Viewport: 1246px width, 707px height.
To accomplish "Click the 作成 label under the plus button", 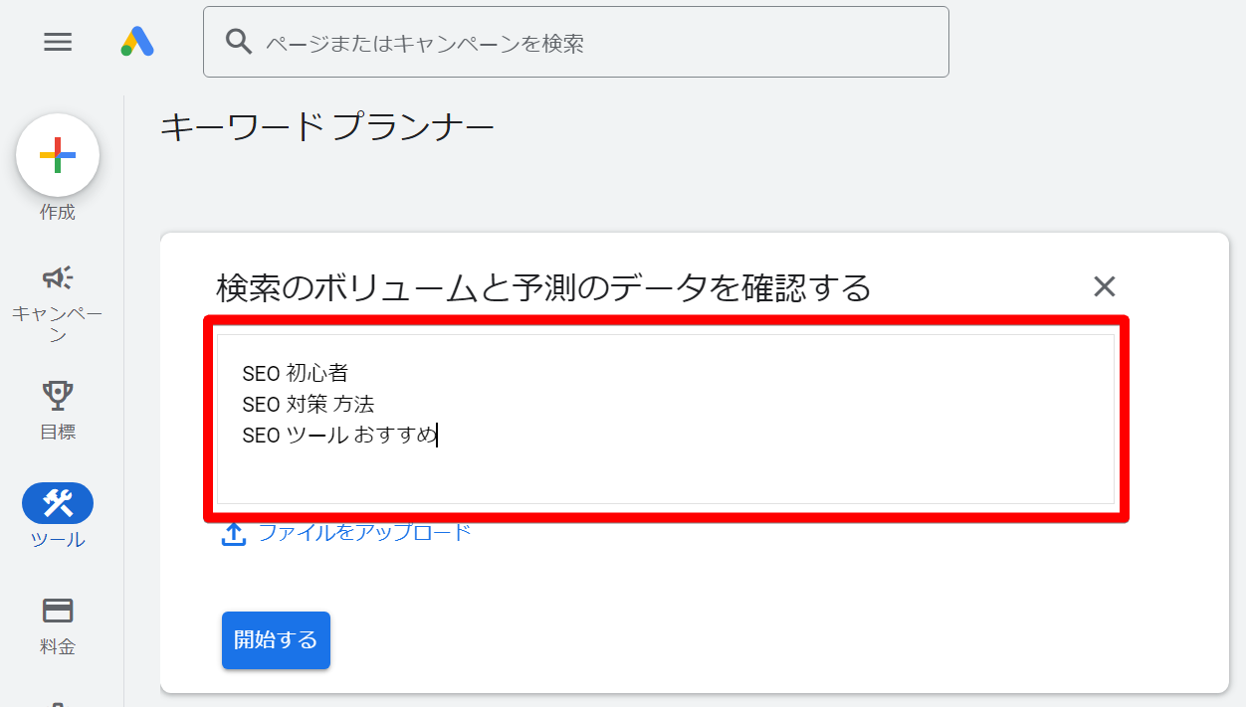I will point(58,213).
